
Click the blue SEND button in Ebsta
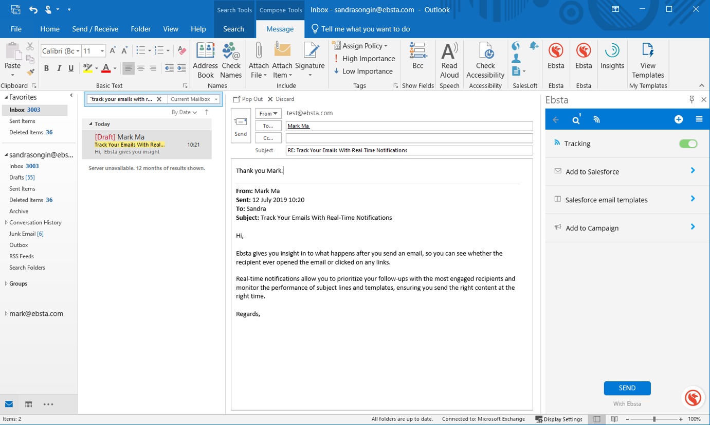(x=627, y=388)
